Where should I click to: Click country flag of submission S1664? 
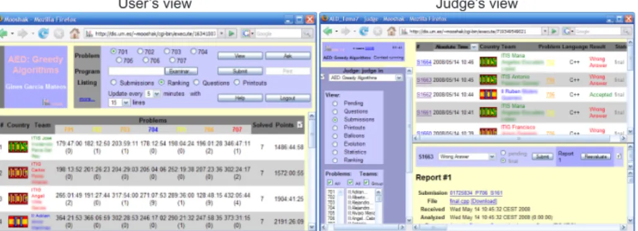pos(488,62)
